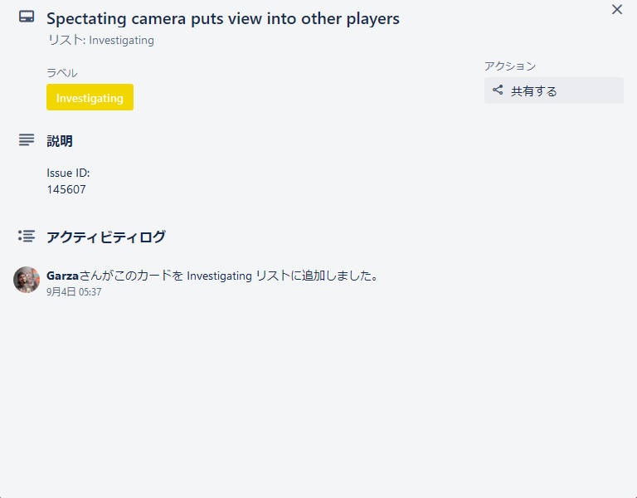Click the Garza username in the activity log
Viewport: 637px width, 498px height.
click(x=62, y=276)
